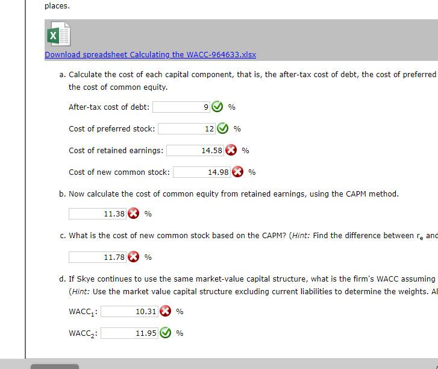
Task: Click the Cost of preferred stock input
Action: [x=187, y=129]
